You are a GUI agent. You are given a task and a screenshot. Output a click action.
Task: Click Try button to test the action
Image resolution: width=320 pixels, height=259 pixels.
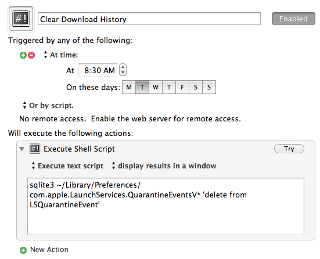289,149
